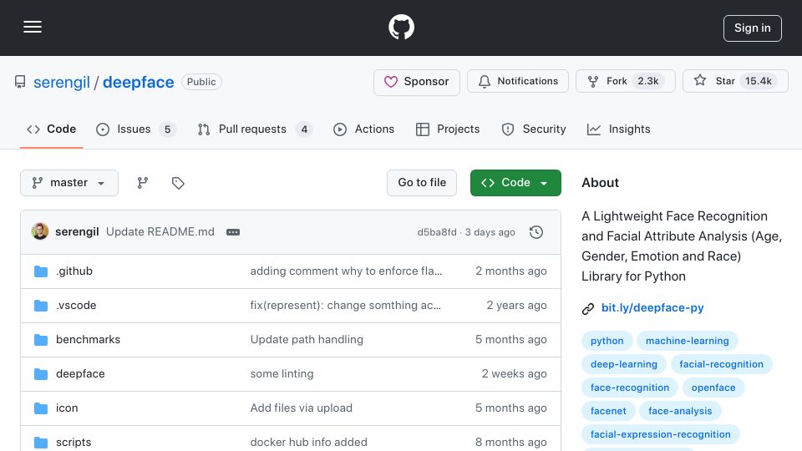Open the .vscode folder
Screen dimensions: 802x451
pyautogui.click(x=76, y=306)
